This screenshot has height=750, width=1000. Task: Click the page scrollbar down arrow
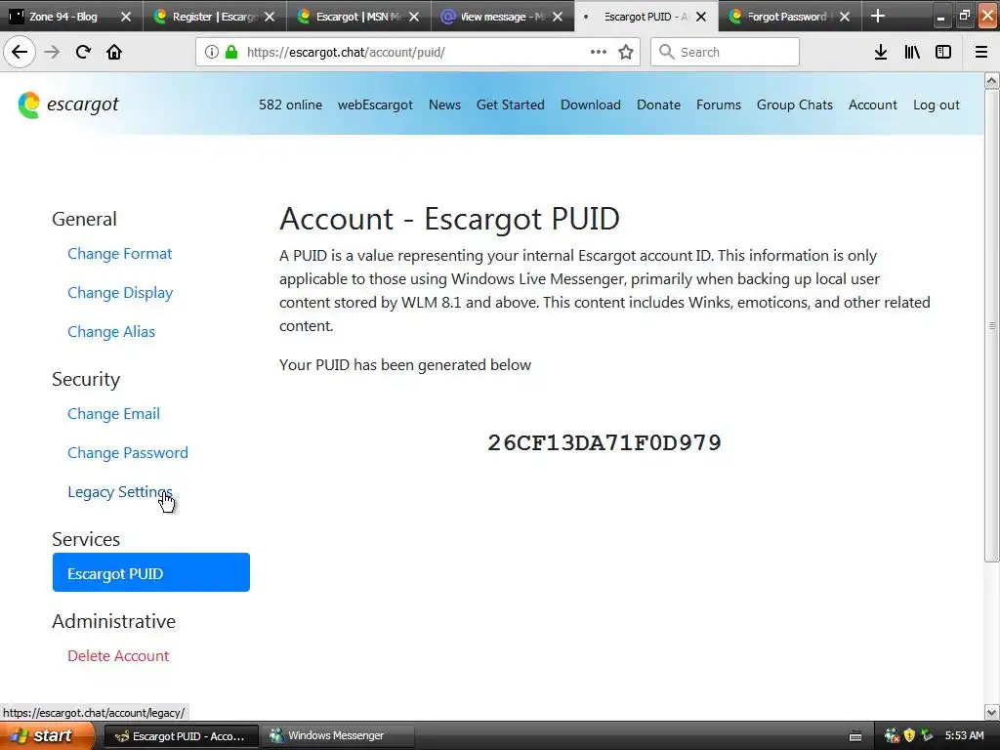[992, 712]
